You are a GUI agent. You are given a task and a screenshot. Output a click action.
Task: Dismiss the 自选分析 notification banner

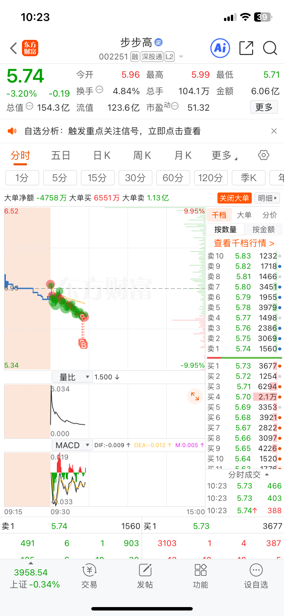tap(274, 131)
